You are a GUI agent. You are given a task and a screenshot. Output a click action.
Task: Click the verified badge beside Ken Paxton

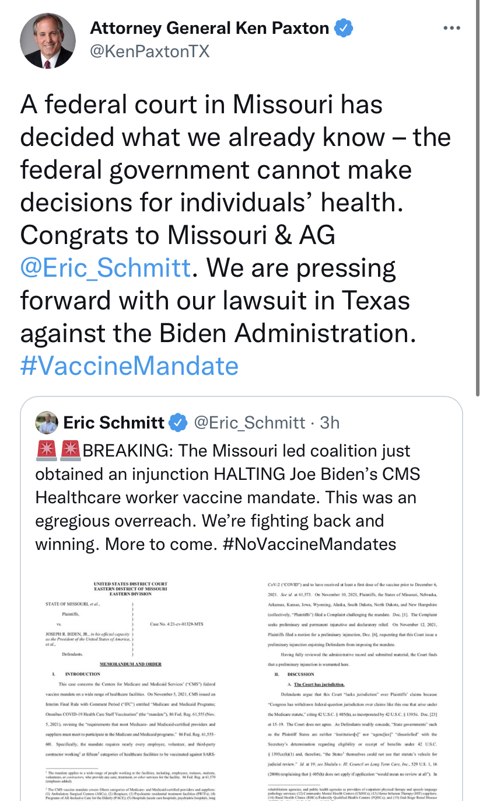coord(343,27)
